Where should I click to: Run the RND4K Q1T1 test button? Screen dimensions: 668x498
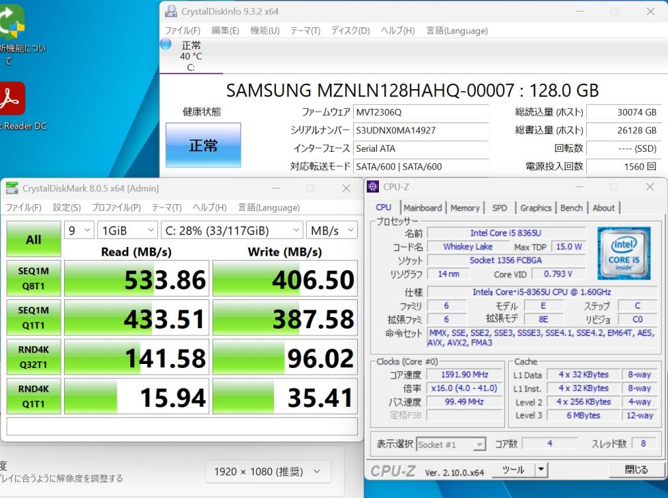pos(33,397)
